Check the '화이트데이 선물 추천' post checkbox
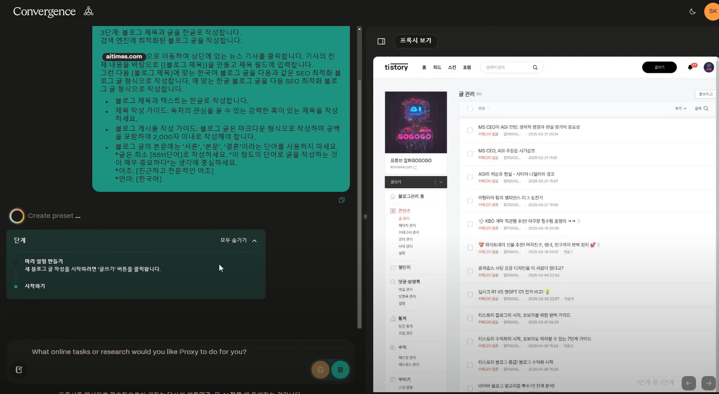 coord(470,248)
